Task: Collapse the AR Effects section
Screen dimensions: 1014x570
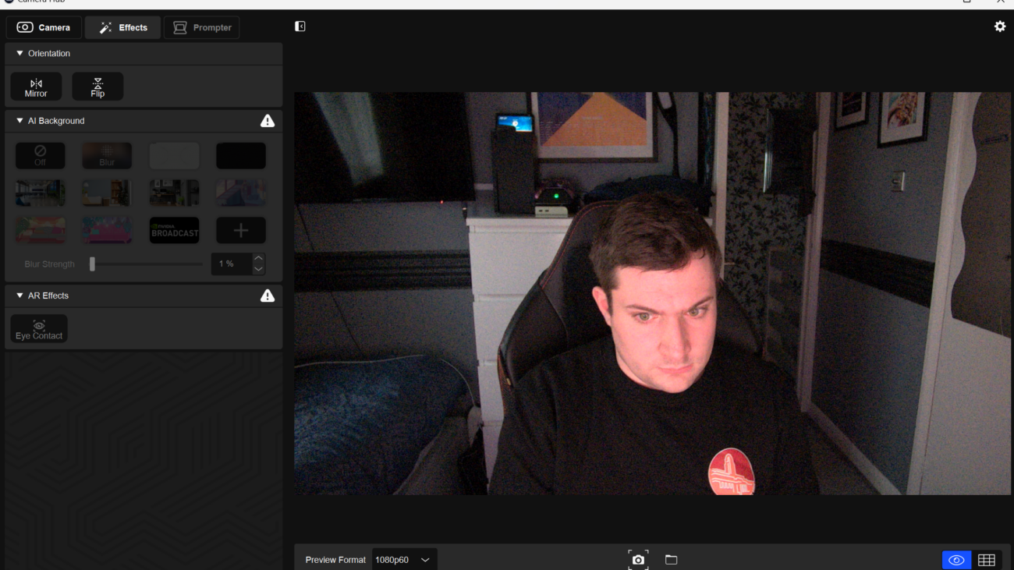Action: point(20,296)
